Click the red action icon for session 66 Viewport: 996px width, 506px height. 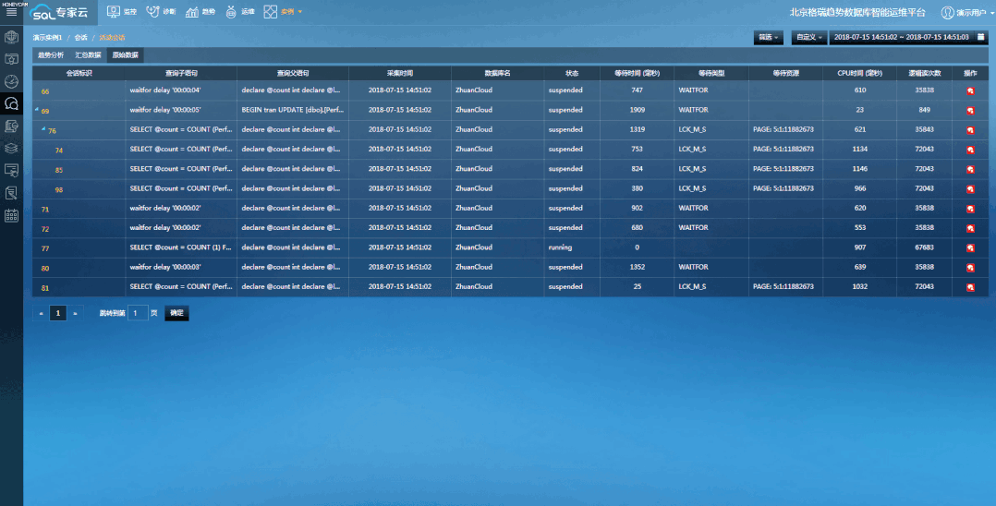[970, 90]
